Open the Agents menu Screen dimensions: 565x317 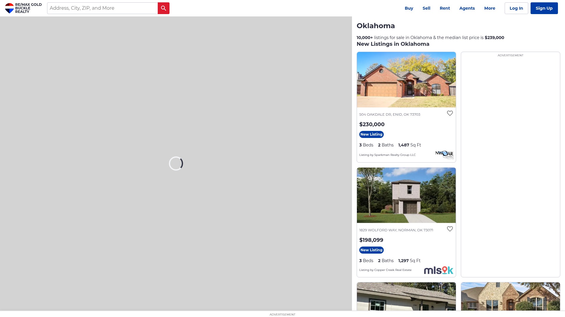coord(467,8)
